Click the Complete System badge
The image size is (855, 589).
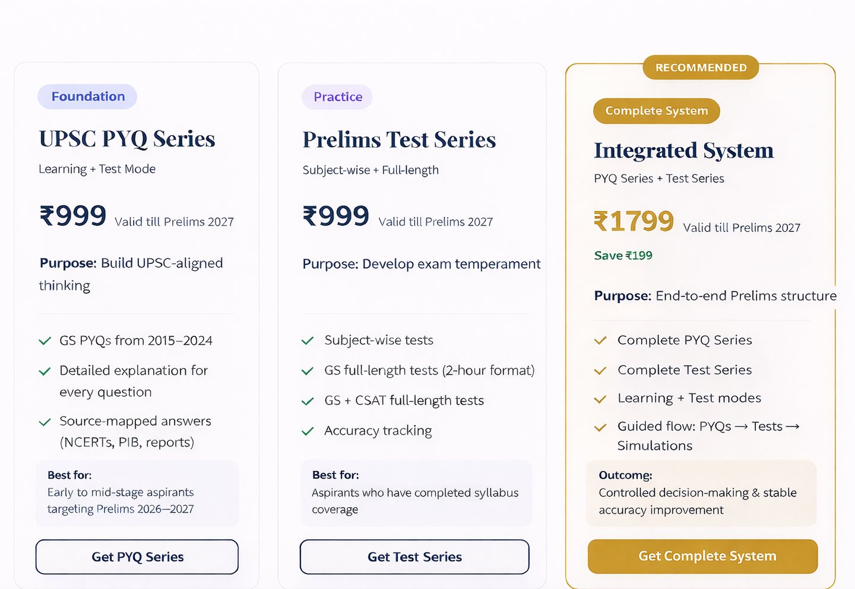coord(656,111)
